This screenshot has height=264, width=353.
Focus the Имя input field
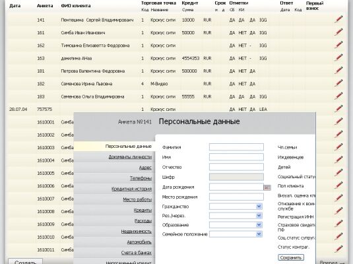pos(236,157)
